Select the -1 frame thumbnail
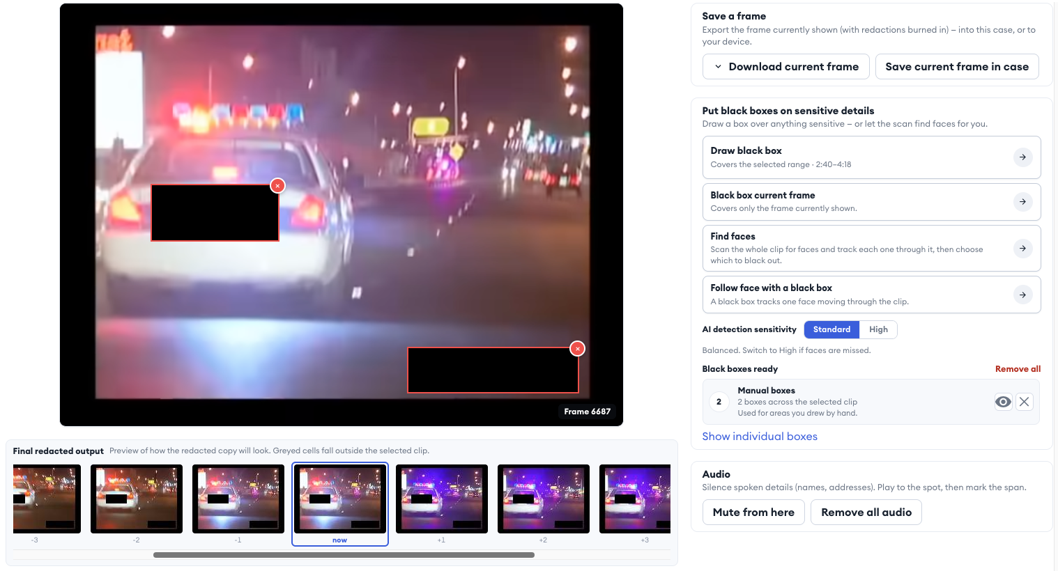 [238, 499]
